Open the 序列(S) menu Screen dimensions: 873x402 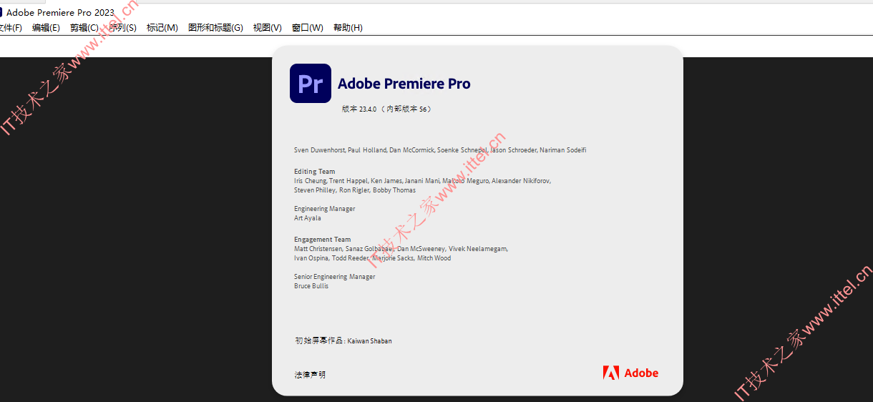pos(122,28)
